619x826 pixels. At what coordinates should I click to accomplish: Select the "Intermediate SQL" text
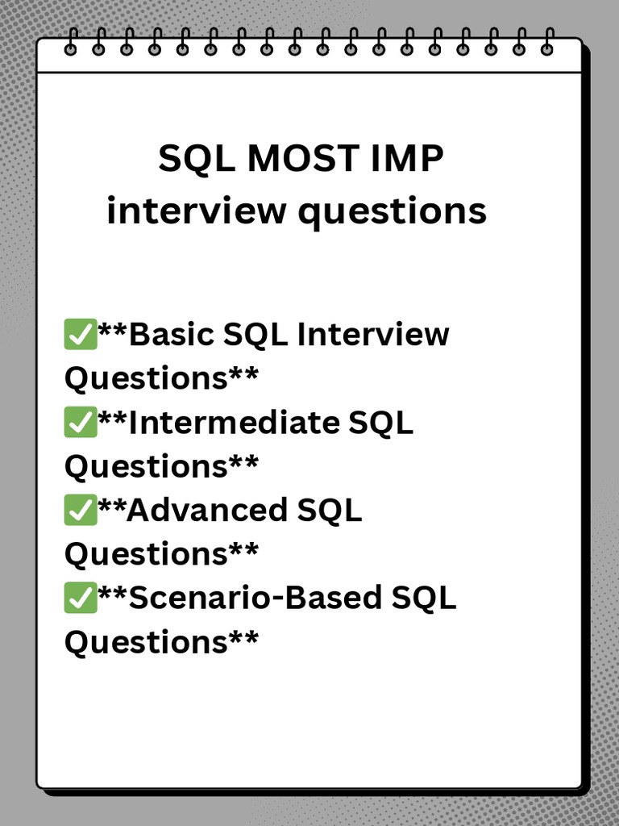(x=270, y=423)
